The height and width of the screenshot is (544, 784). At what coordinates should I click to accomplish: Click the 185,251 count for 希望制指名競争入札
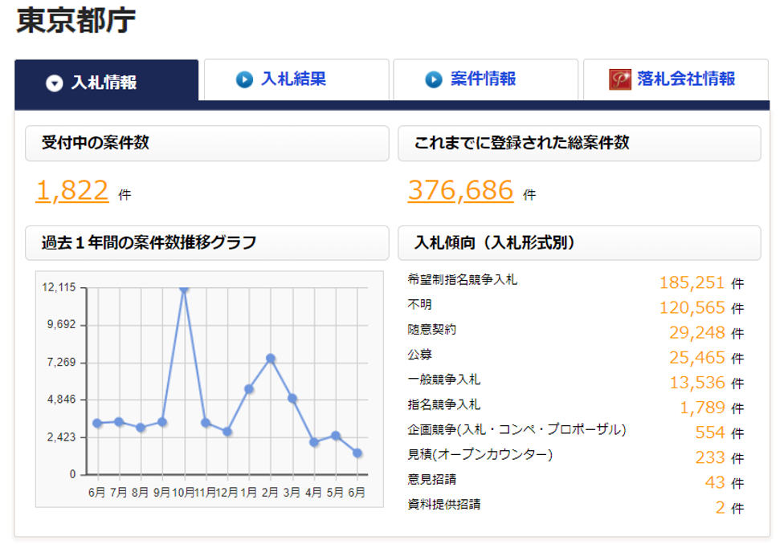point(692,282)
